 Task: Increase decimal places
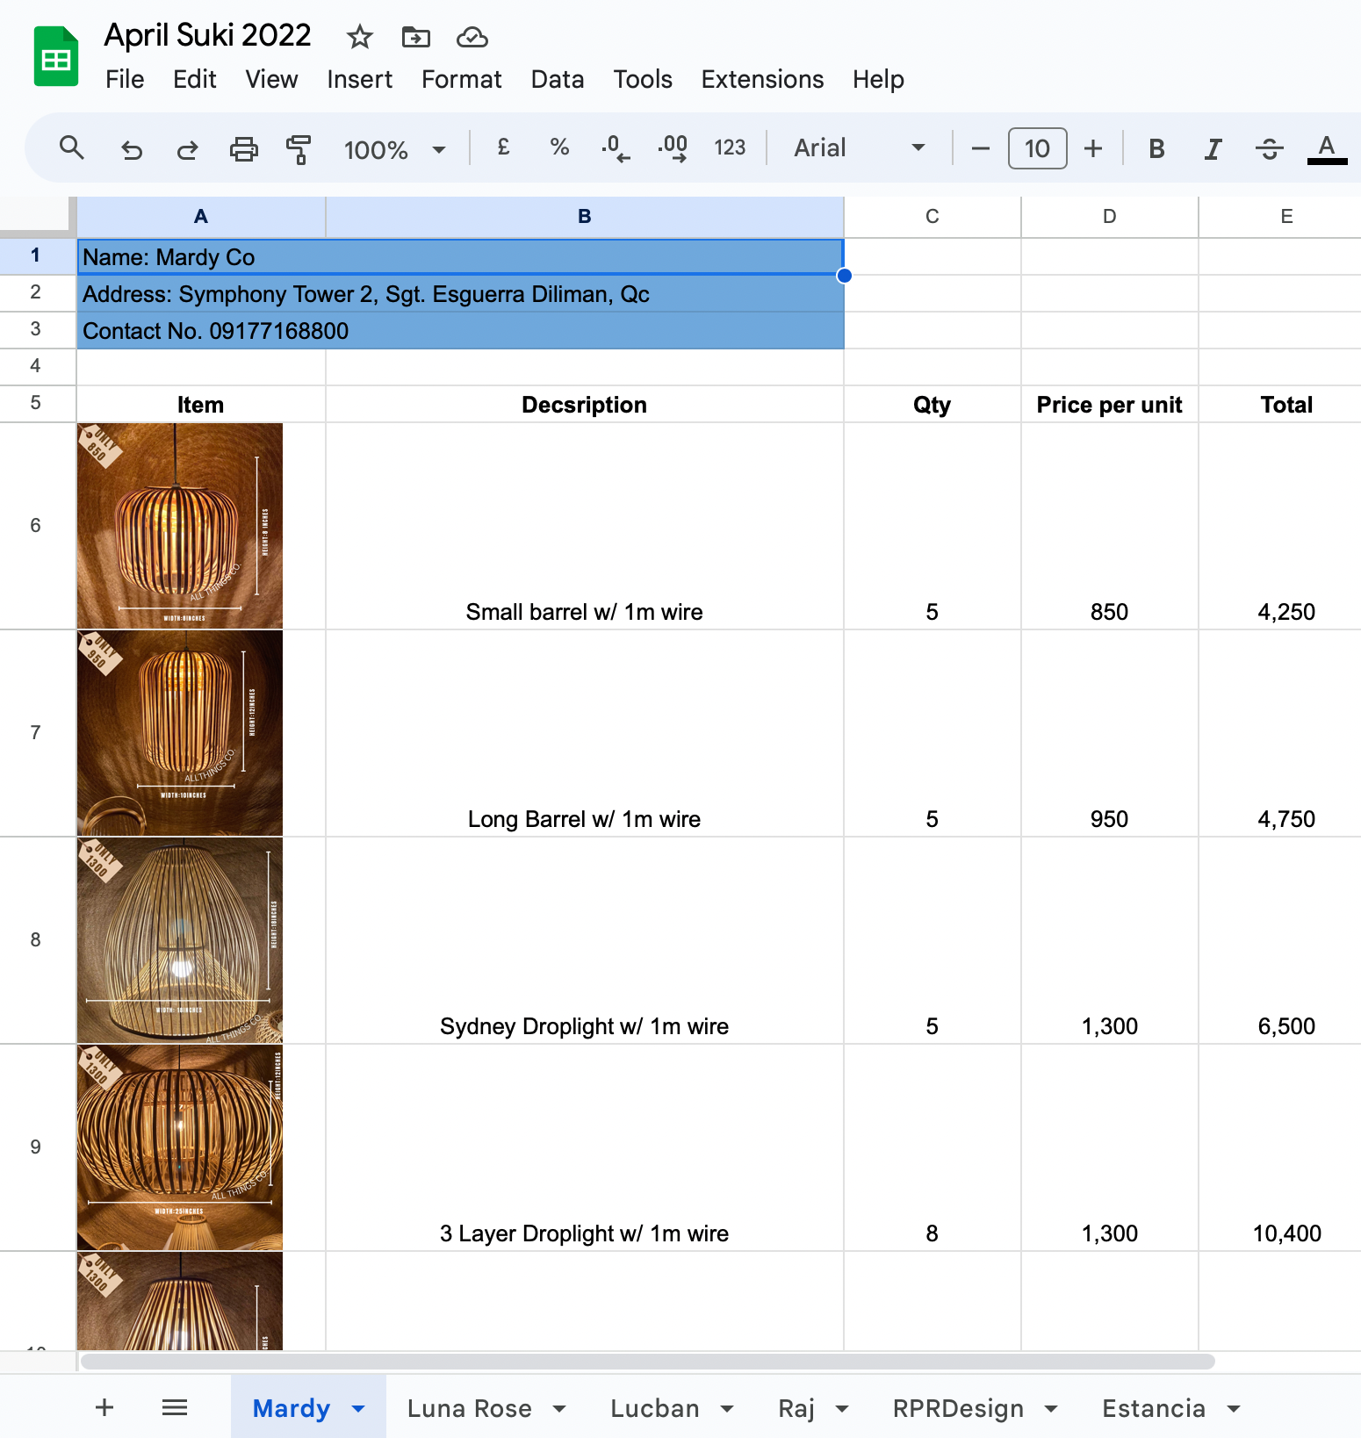coord(673,147)
